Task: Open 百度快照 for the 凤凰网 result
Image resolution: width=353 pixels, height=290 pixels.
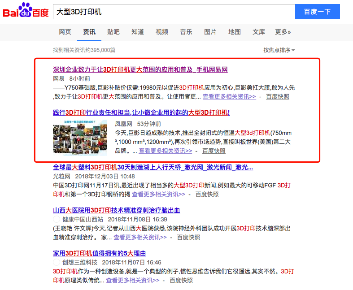Action: (214, 151)
